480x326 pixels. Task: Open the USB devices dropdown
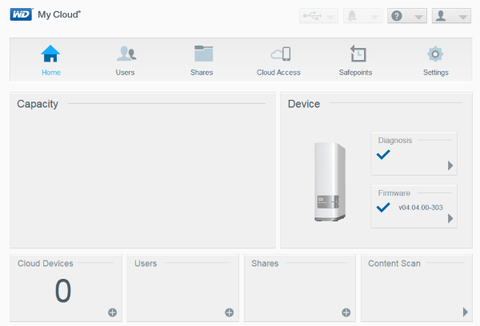tap(318, 16)
